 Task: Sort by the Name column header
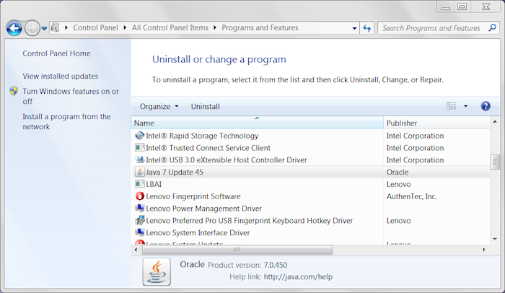point(257,123)
